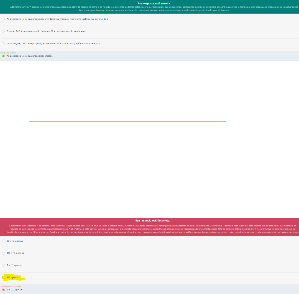
Task: Click the green selected radio 'I e II são proposições falsas'
Action: click(x=3, y=56)
